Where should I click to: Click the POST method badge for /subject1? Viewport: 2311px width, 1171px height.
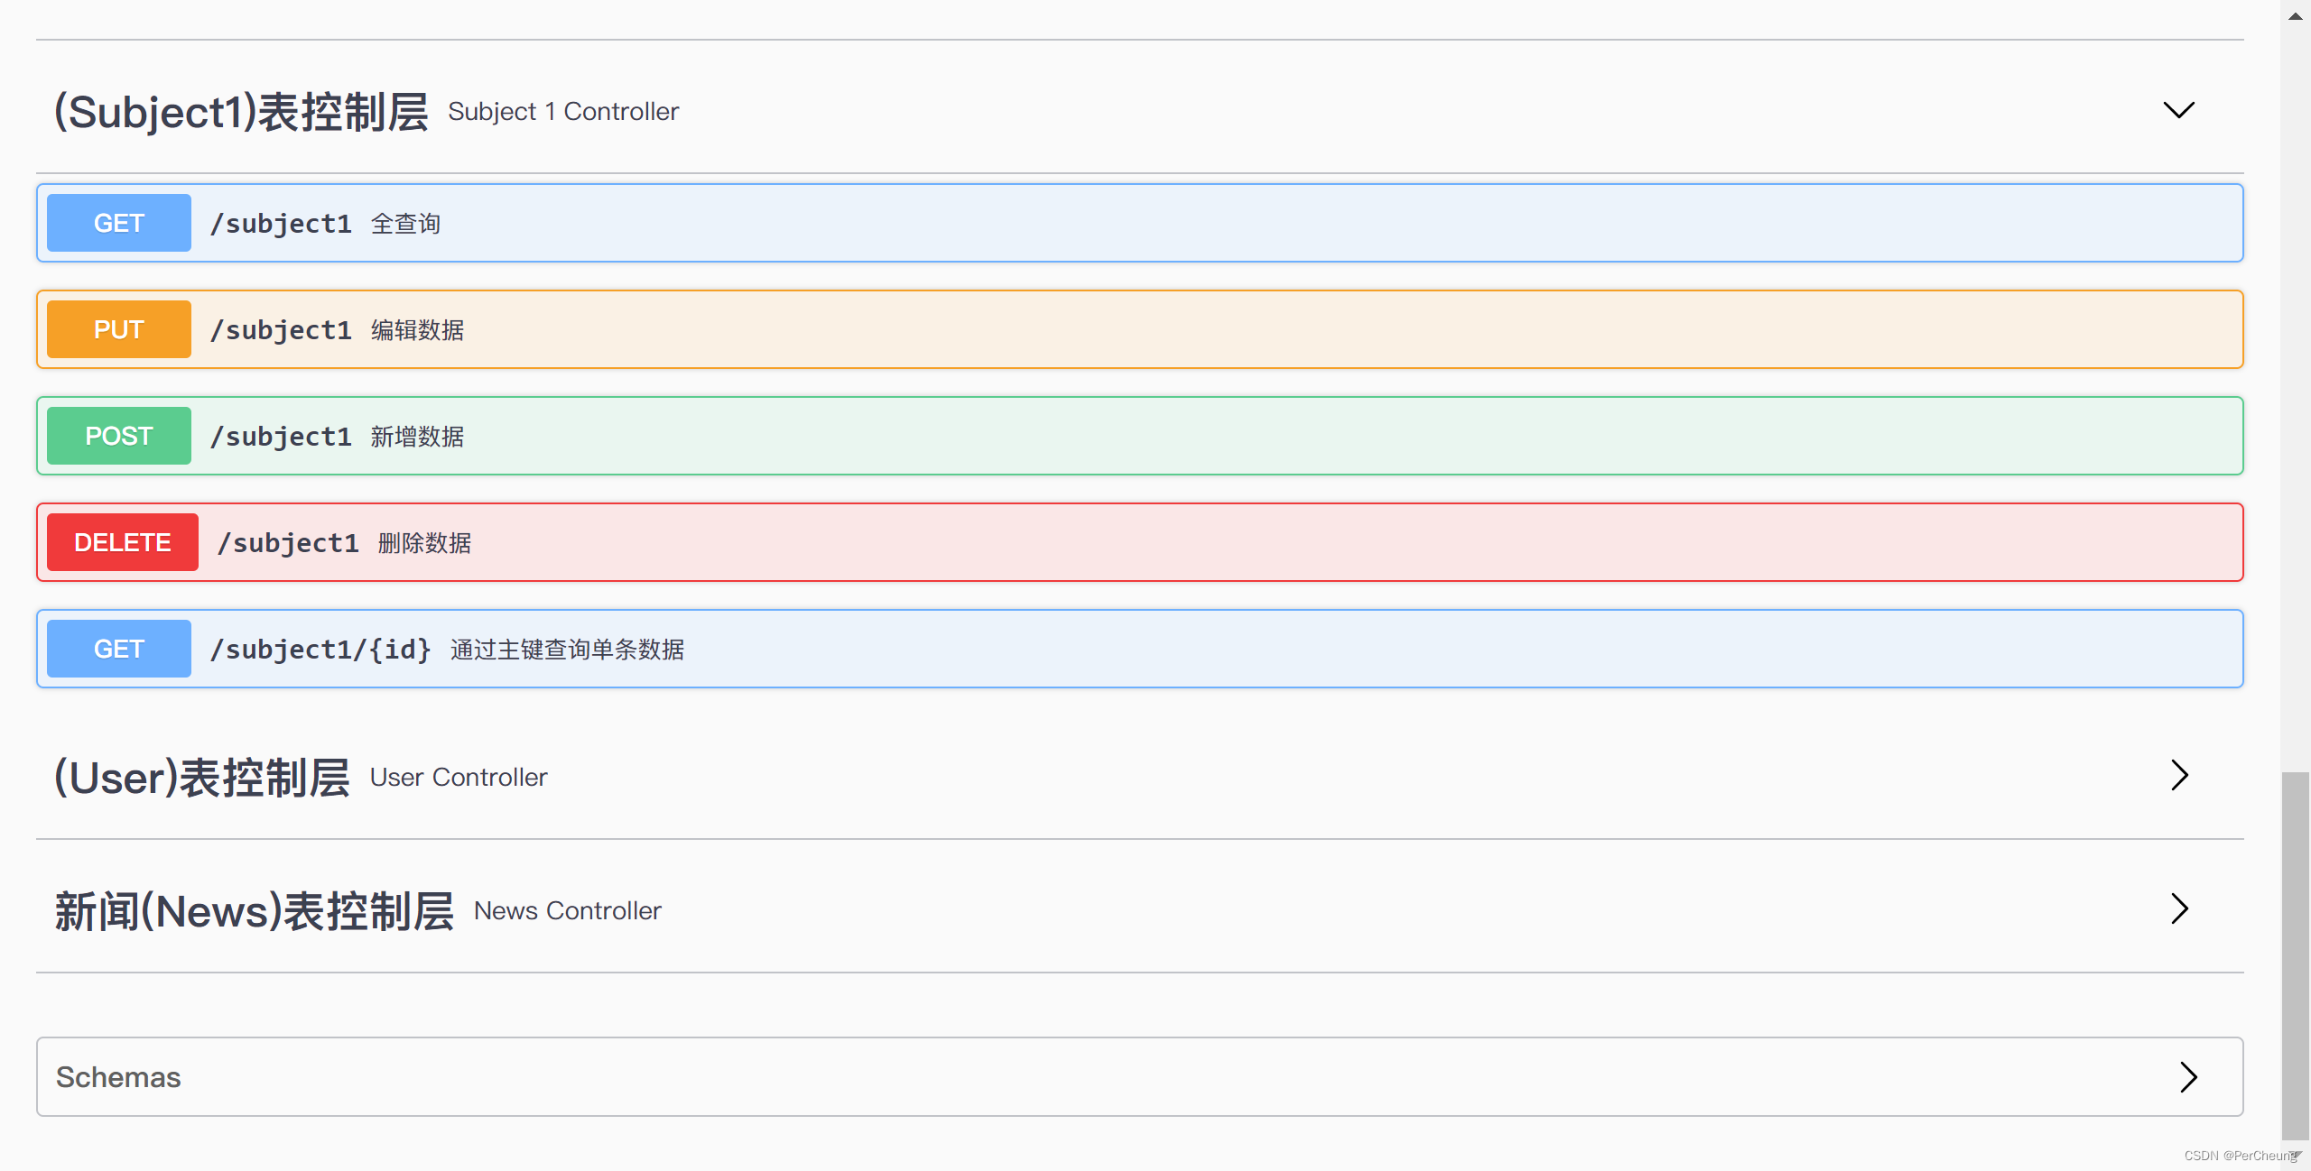(x=118, y=436)
